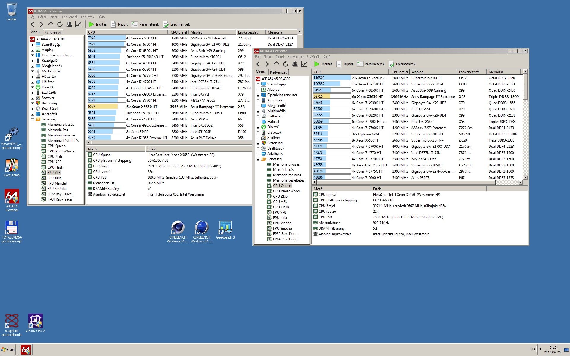Expand Biztonság node in front window tree
This screenshot has width=570, height=356.
pyautogui.click(x=258, y=143)
